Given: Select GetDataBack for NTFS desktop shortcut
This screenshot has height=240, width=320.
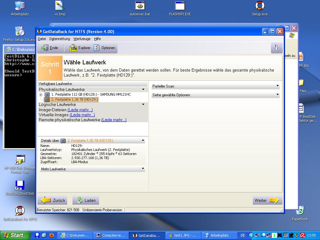Looking at the screenshot, I should coord(20,213).
